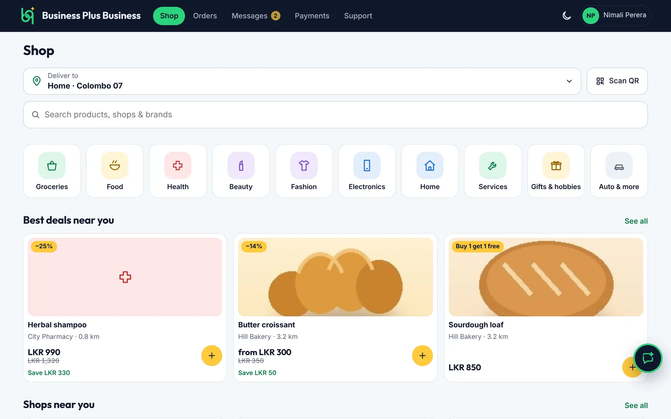Click the LKR 850 price
Screen dimensions: 671x419
click(x=465, y=367)
